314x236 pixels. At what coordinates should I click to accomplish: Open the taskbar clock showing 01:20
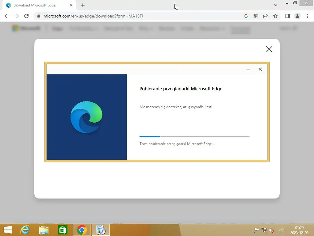[299, 230]
